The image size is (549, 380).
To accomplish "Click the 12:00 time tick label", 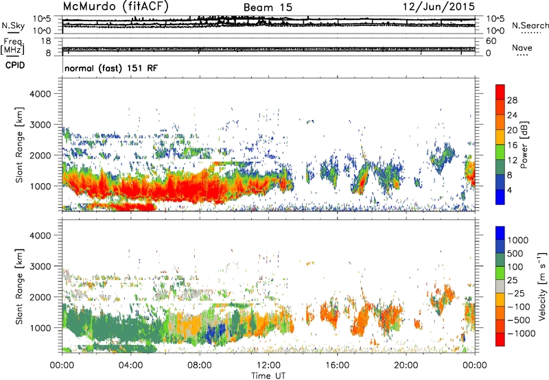I will (268, 366).
